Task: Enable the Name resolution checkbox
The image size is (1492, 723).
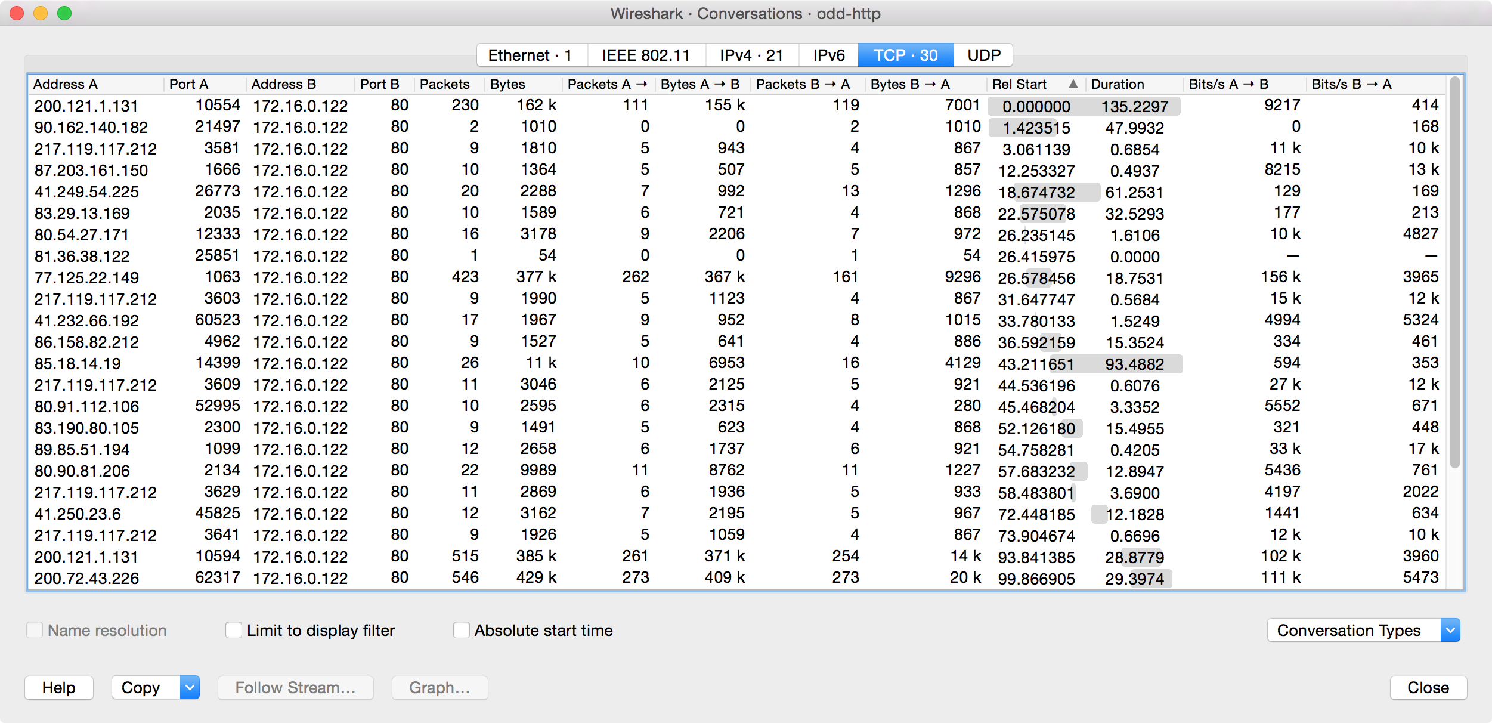Action: coord(35,630)
